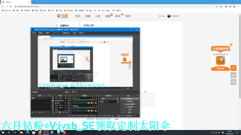Viewport: 241px width, 135px height.
Task: Add a new source in OBS
Action: pyautogui.click(x=53, y=112)
